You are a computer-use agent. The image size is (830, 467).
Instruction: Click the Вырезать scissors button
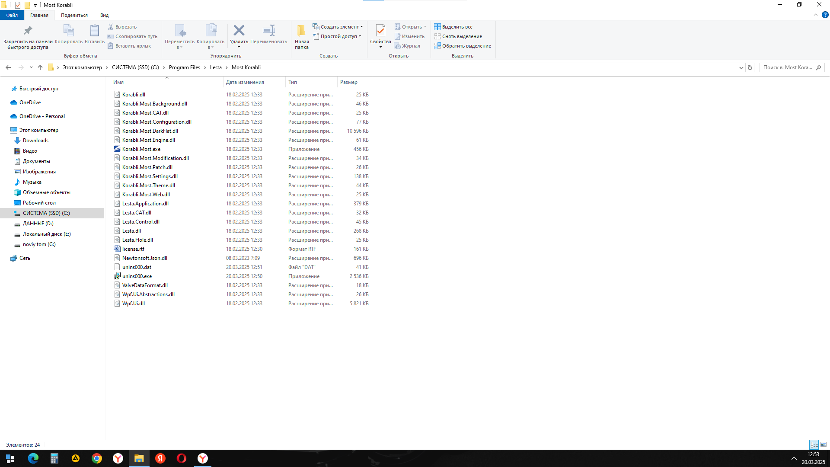(122, 27)
